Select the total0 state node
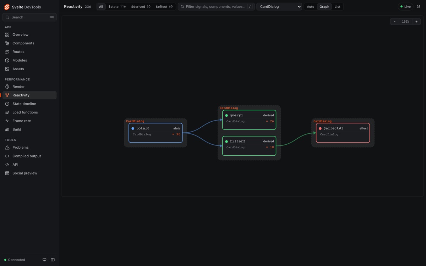The height and width of the screenshot is (266, 426). coord(155,133)
